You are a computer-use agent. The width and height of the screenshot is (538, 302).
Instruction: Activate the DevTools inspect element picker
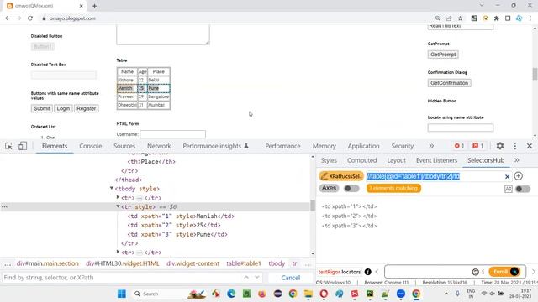[8, 146]
